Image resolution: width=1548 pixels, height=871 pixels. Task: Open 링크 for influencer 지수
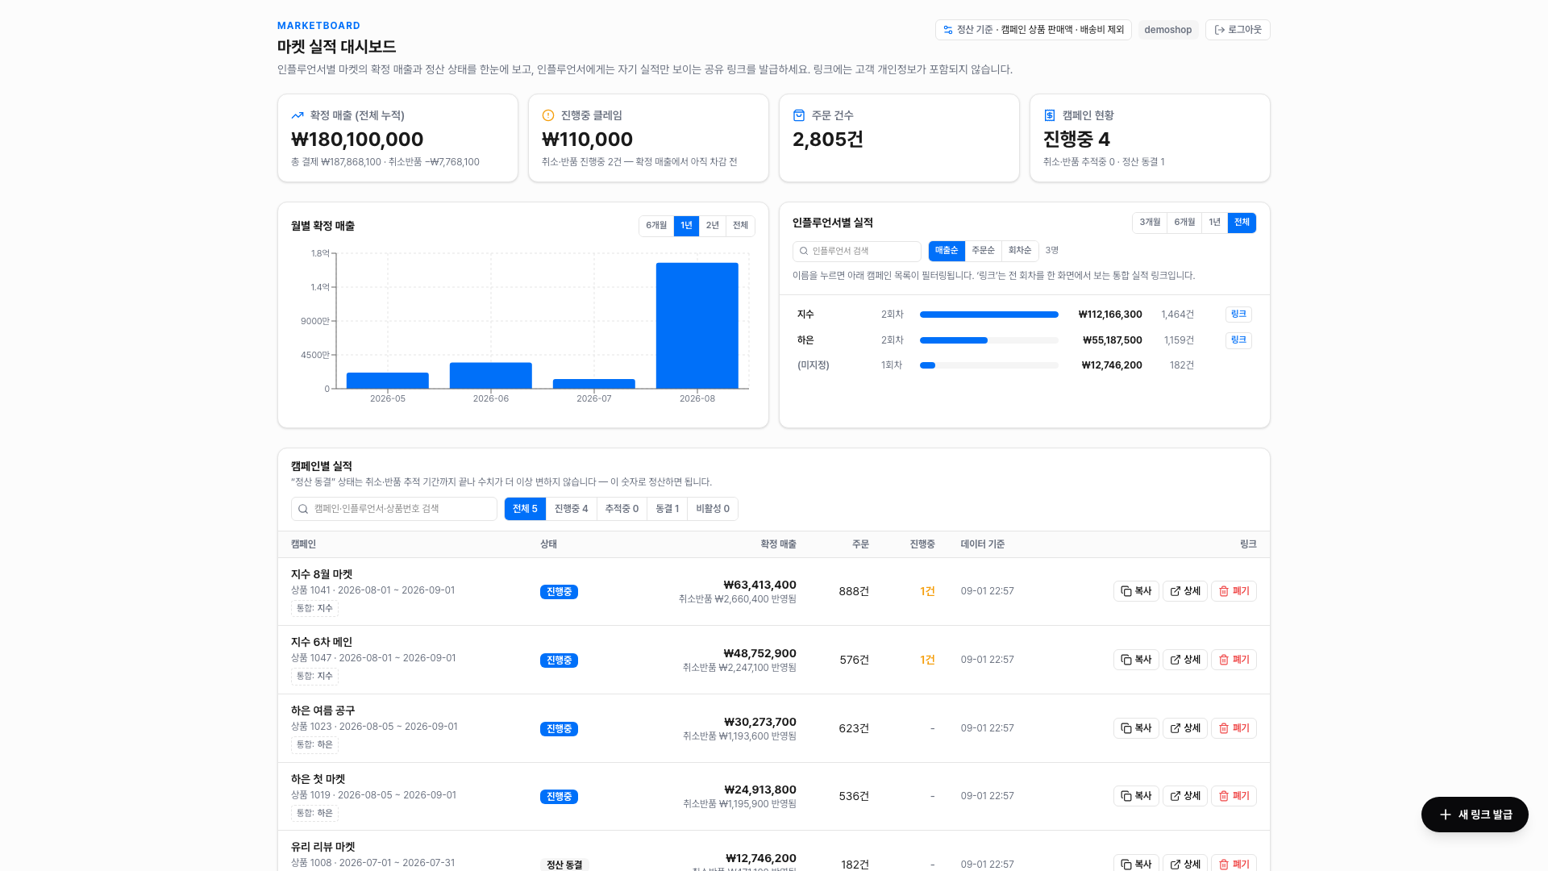[1238, 315]
